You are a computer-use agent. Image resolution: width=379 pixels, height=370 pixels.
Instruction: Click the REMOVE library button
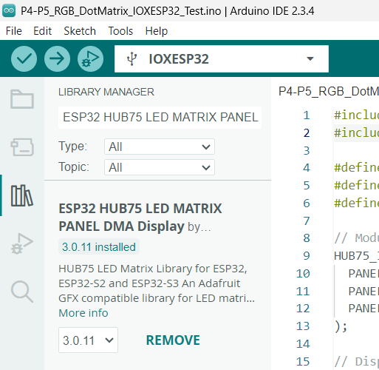(x=173, y=340)
